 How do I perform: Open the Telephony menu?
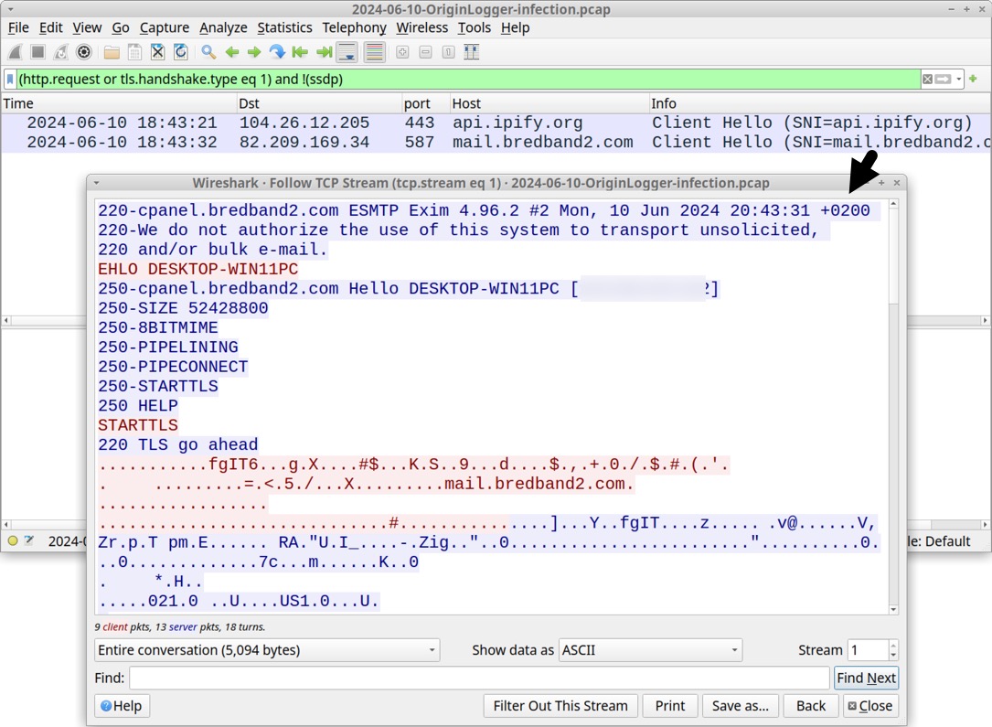tap(355, 27)
